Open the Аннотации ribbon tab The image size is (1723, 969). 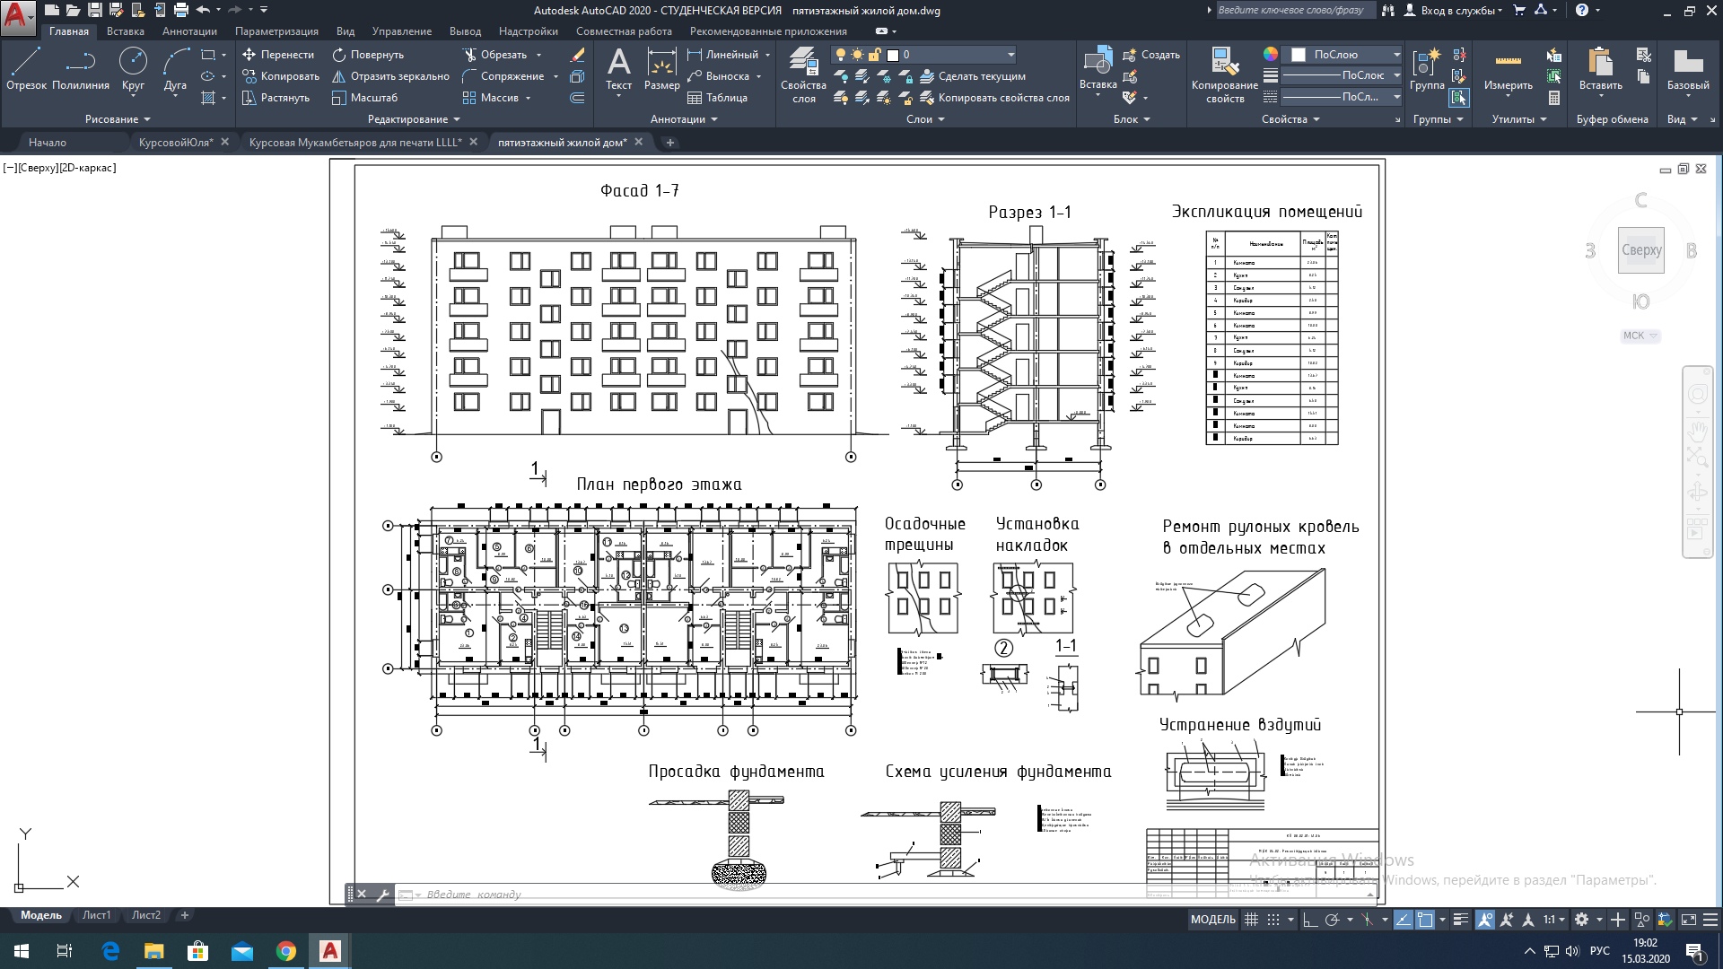189,31
